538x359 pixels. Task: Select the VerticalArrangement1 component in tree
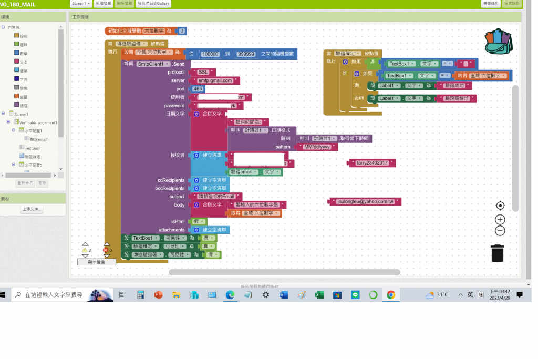tap(38, 122)
